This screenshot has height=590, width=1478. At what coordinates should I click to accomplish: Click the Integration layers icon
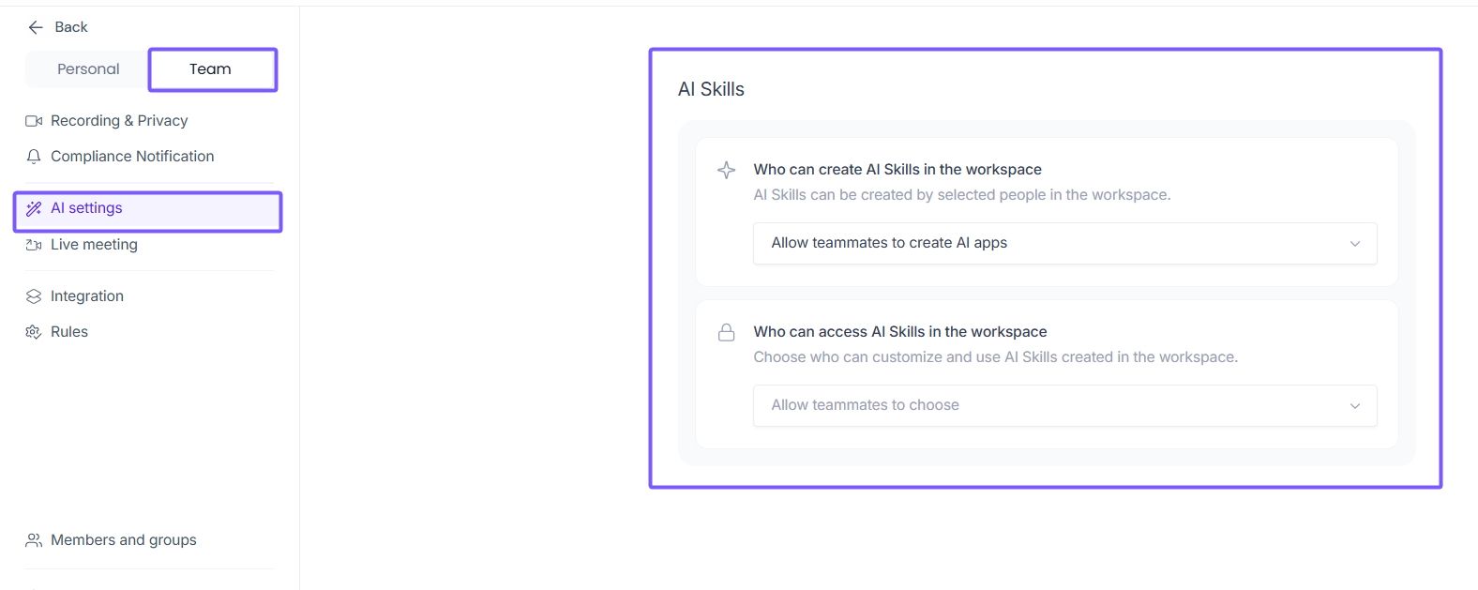(34, 296)
